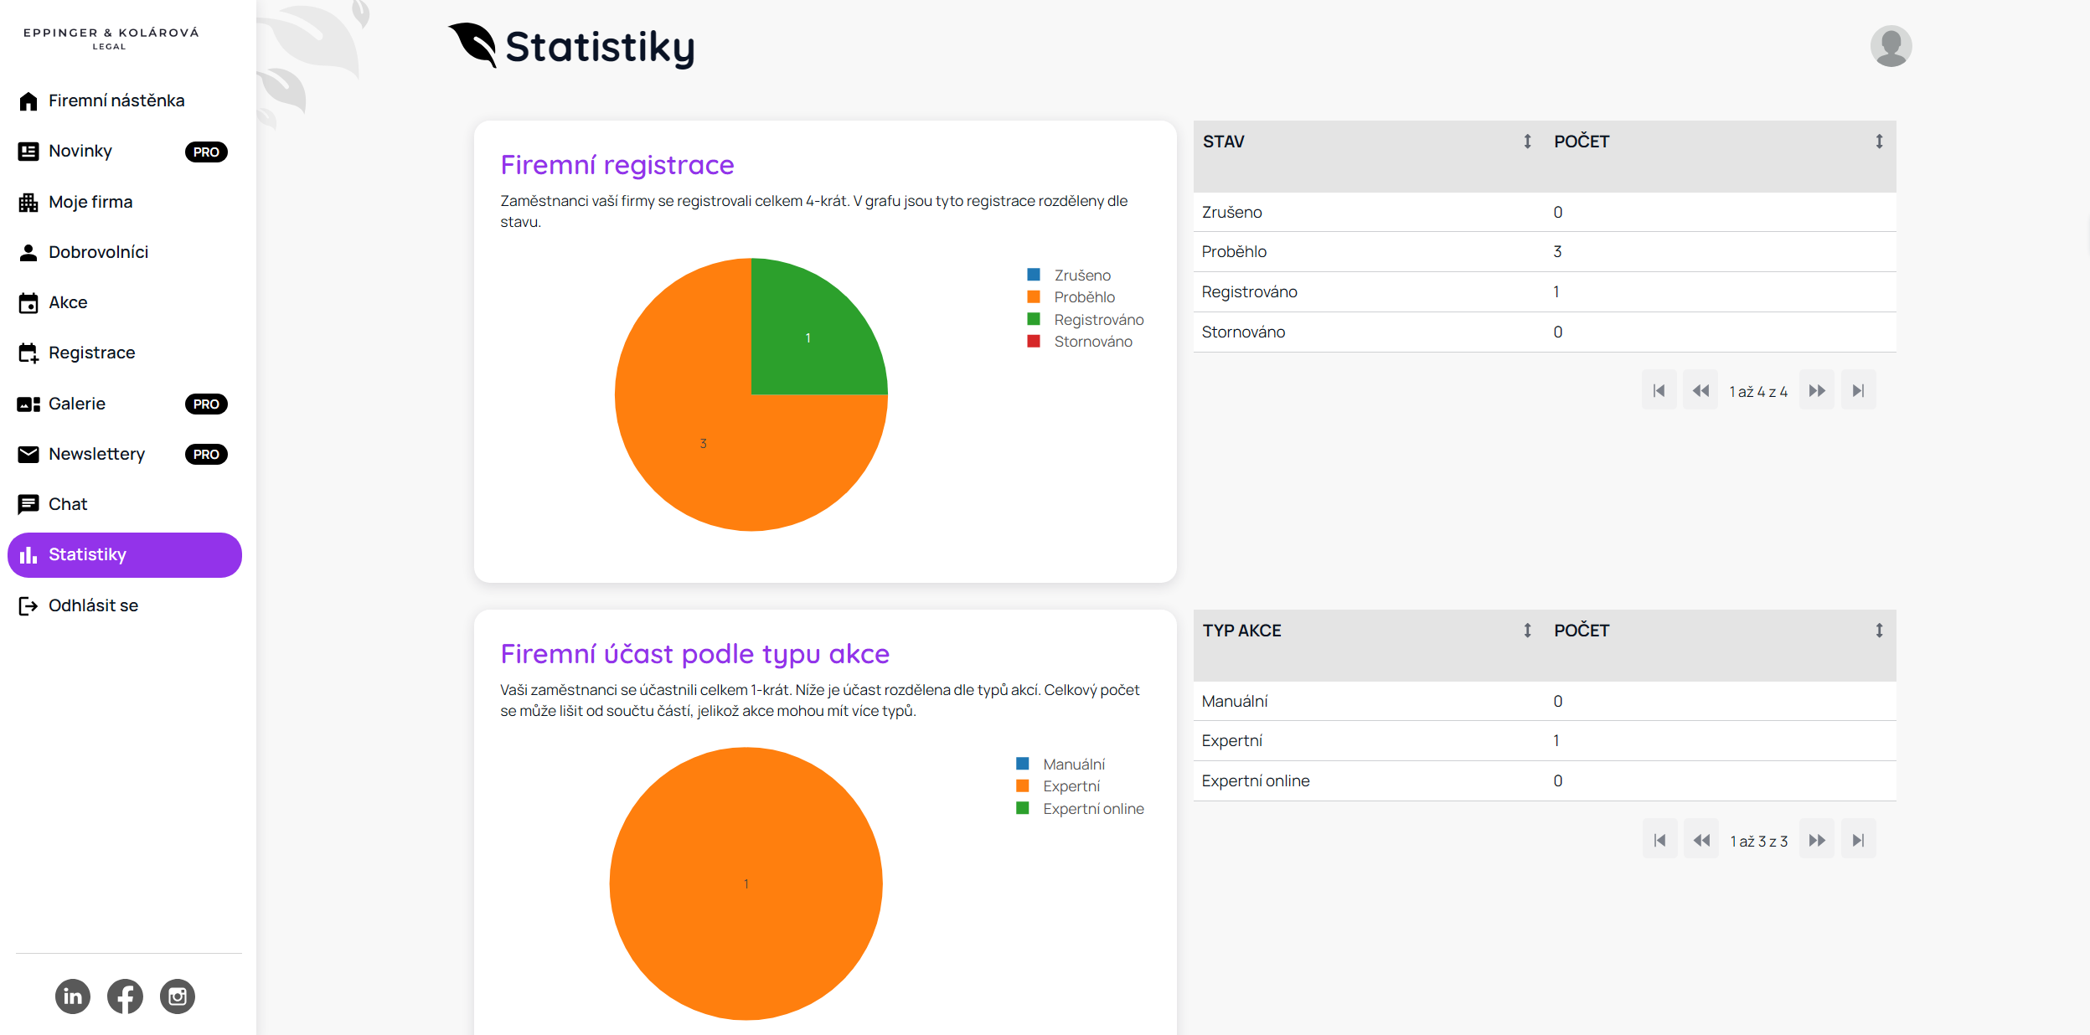Toggle Stornováno legend entry visibility
Image resolution: width=2090 pixels, height=1035 pixels.
point(1092,342)
